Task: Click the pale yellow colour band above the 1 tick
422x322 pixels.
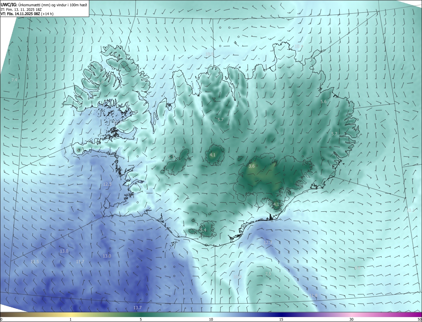Action: pyautogui.click(x=71, y=314)
